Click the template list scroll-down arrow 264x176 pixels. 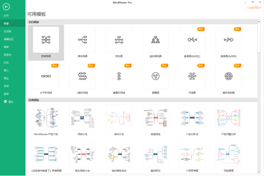coord(259,172)
